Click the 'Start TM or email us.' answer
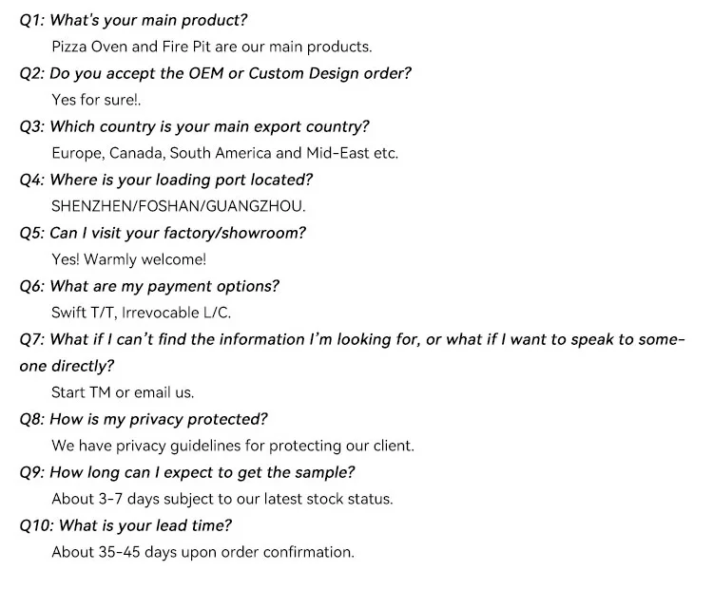The width and height of the screenshot is (713, 590). pos(123,392)
